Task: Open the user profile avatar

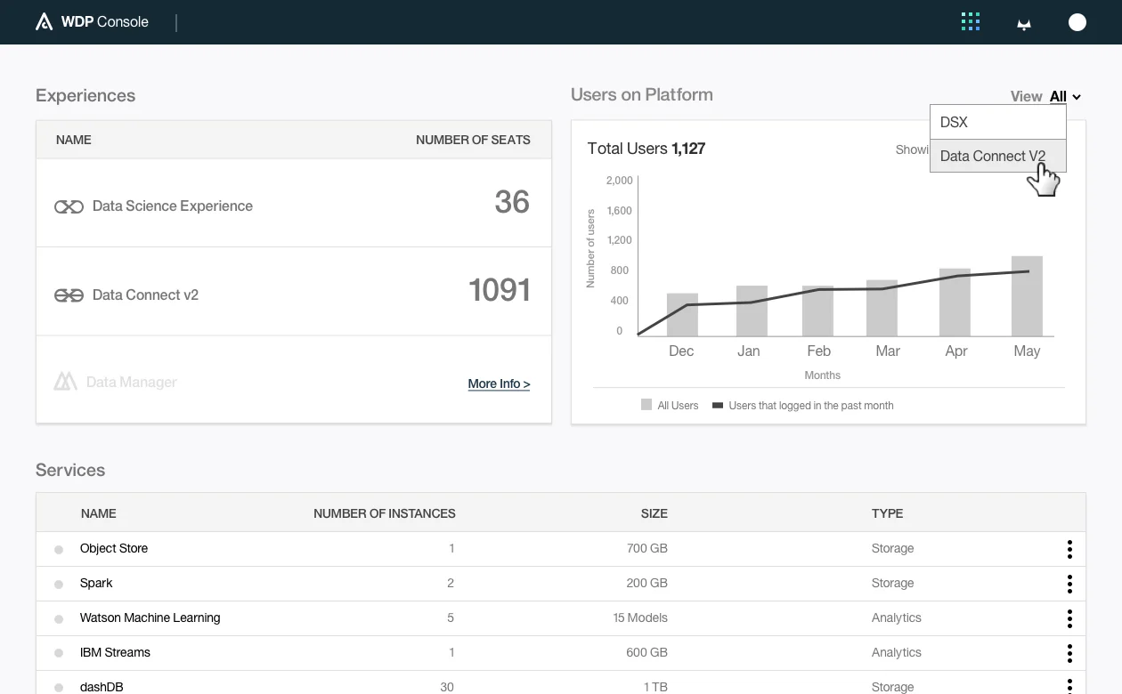Action: pos(1077,22)
